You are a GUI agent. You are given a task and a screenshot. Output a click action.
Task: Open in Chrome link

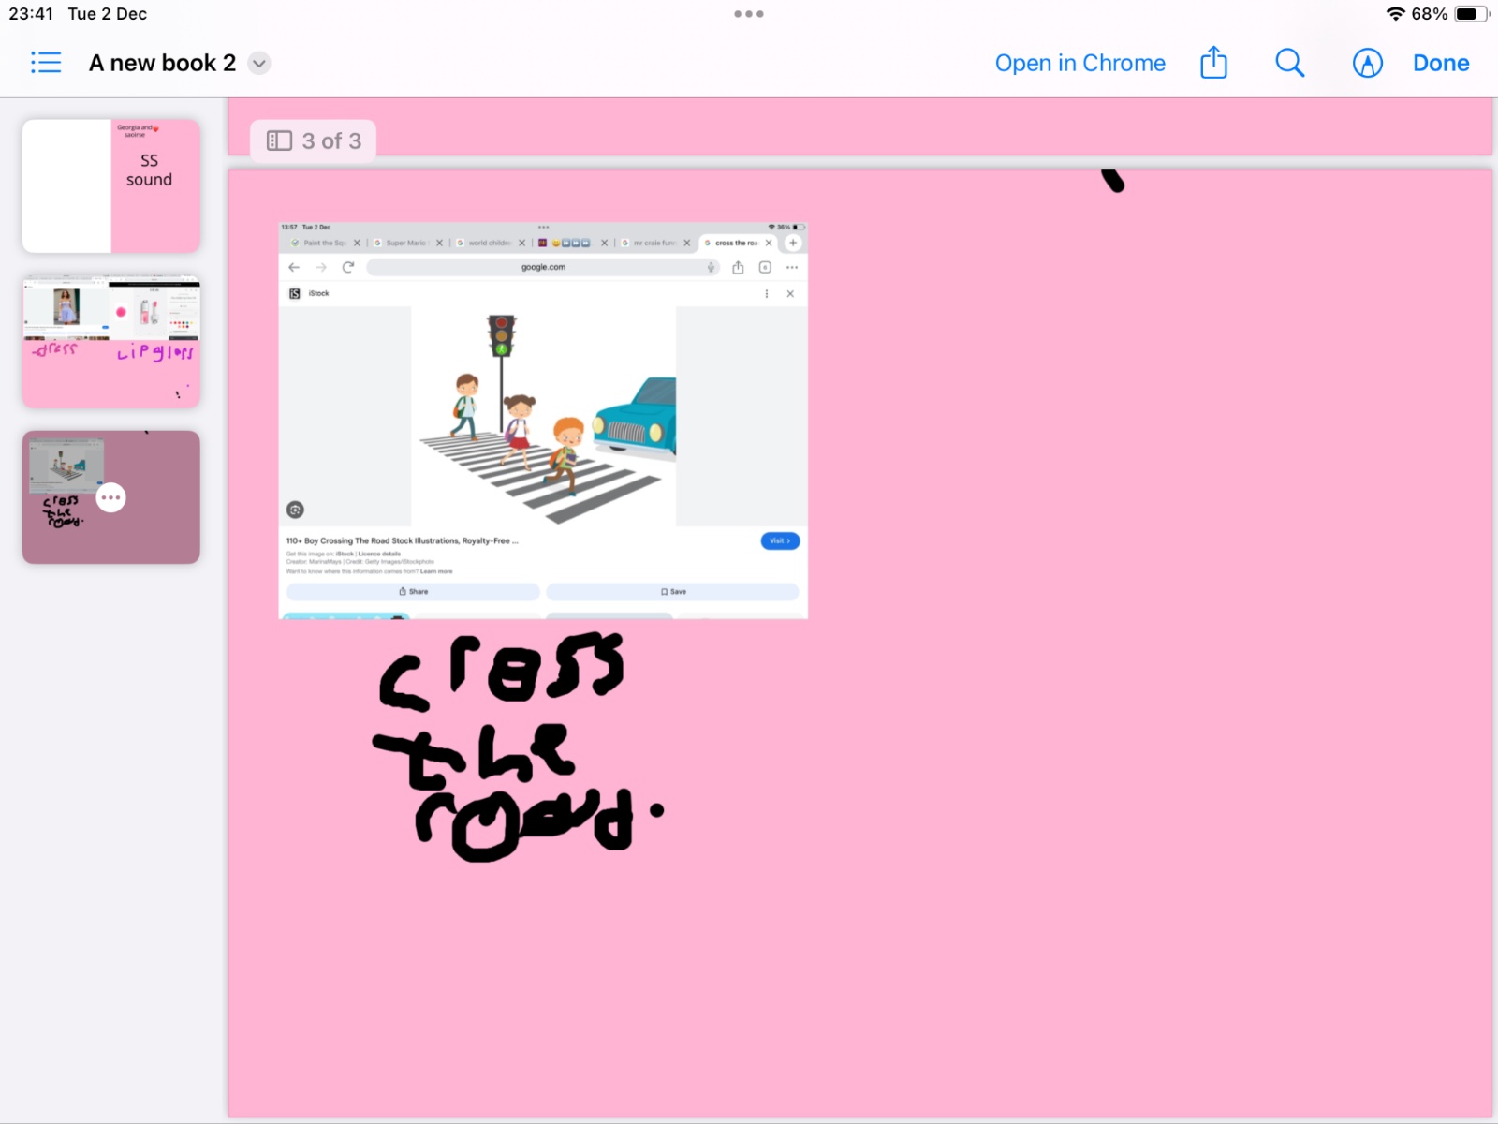[x=1079, y=63]
